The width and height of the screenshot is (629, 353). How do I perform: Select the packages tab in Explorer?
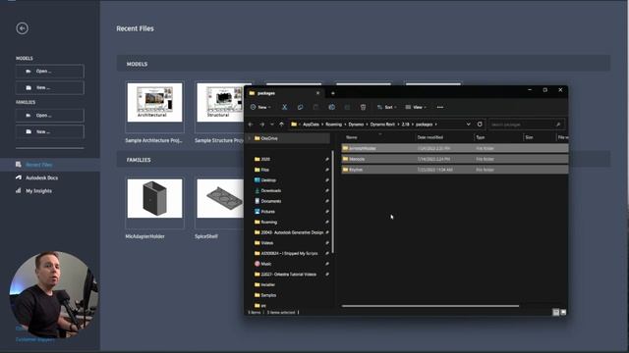point(283,93)
